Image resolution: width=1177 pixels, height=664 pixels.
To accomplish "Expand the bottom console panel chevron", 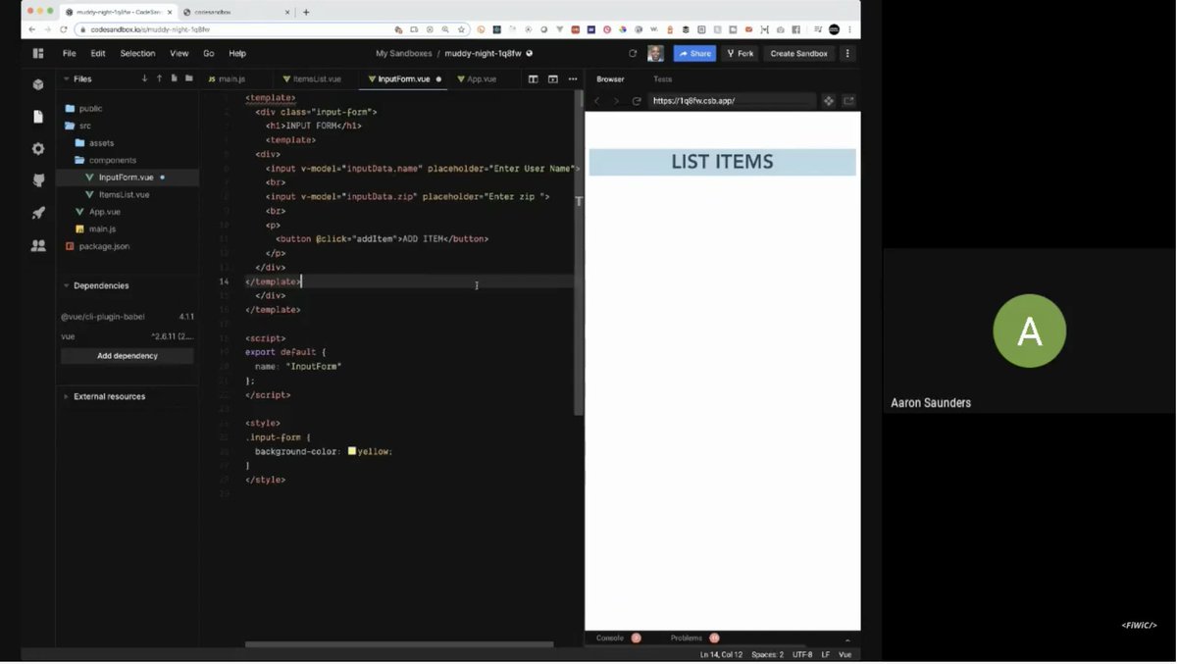I will pyautogui.click(x=848, y=638).
